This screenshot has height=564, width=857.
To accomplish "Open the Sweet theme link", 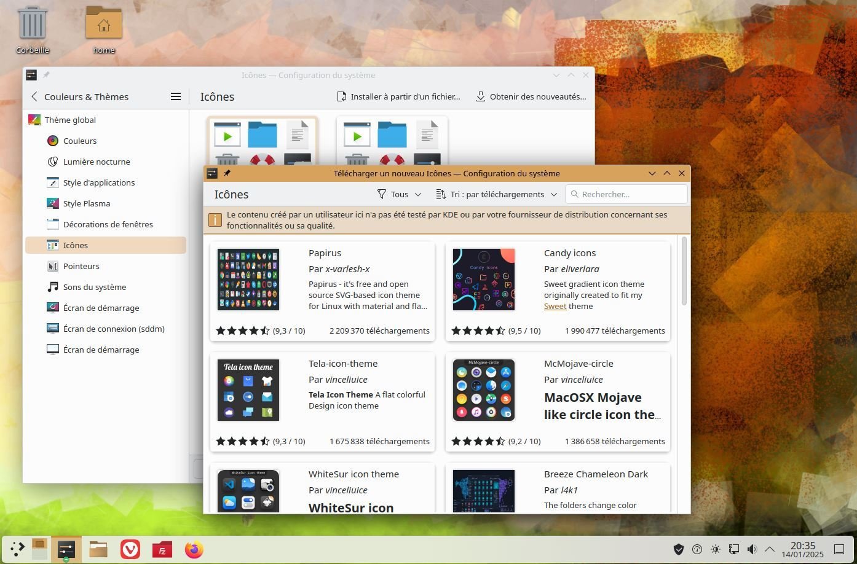I will tap(555, 306).
